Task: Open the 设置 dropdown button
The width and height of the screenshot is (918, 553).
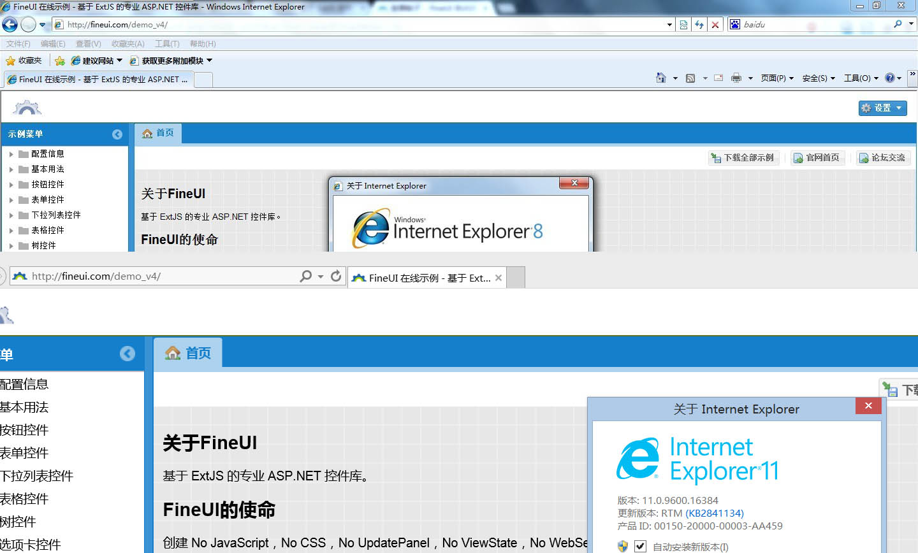Action: (x=882, y=108)
